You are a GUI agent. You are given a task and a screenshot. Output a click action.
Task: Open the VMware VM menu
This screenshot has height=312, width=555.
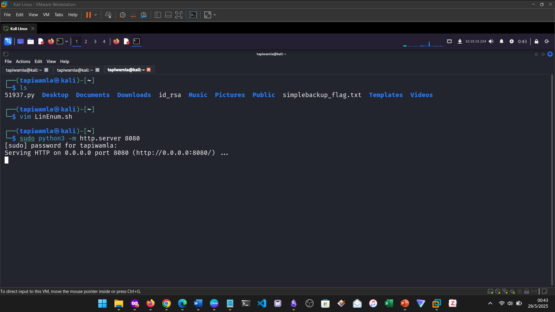click(46, 15)
